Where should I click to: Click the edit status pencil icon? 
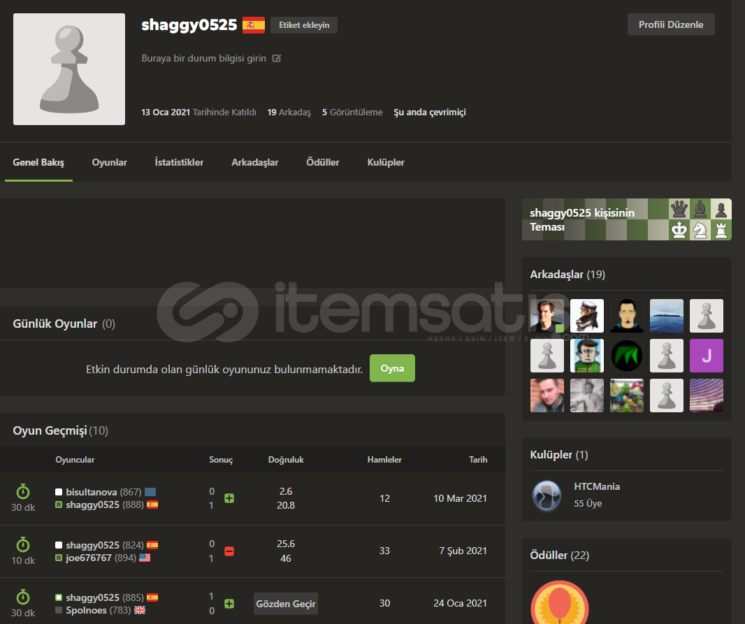pos(277,59)
